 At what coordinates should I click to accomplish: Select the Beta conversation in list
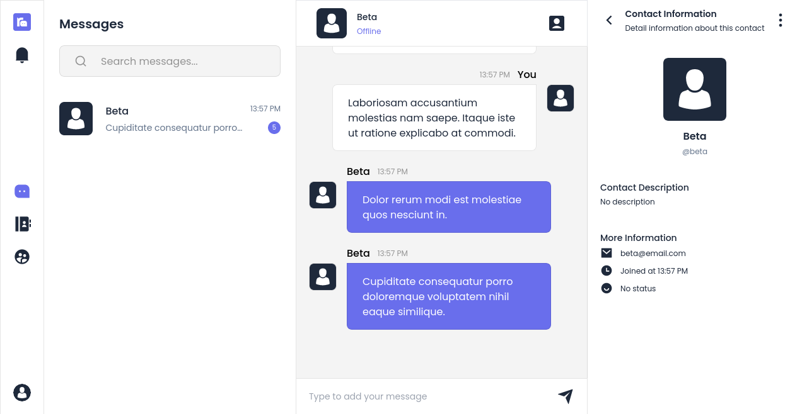[x=170, y=118]
